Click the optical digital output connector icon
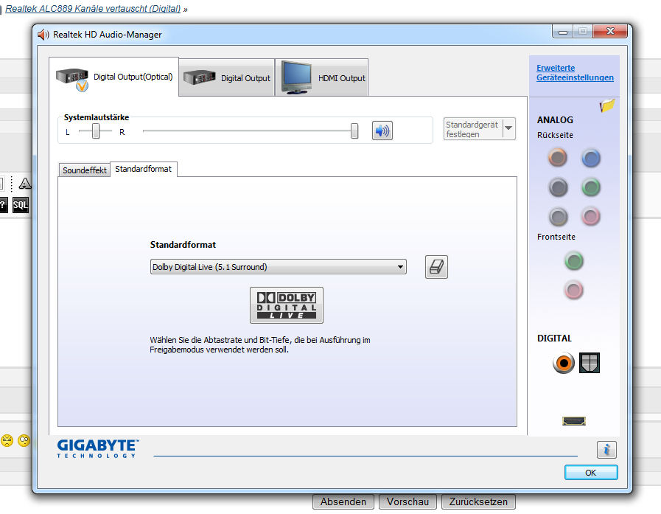Image resolution: width=661 pixels, height=514 pixels. [590, 362]
